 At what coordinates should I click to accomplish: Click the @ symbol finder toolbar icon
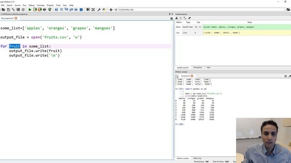pyautogui.click(x=23, y=10)
